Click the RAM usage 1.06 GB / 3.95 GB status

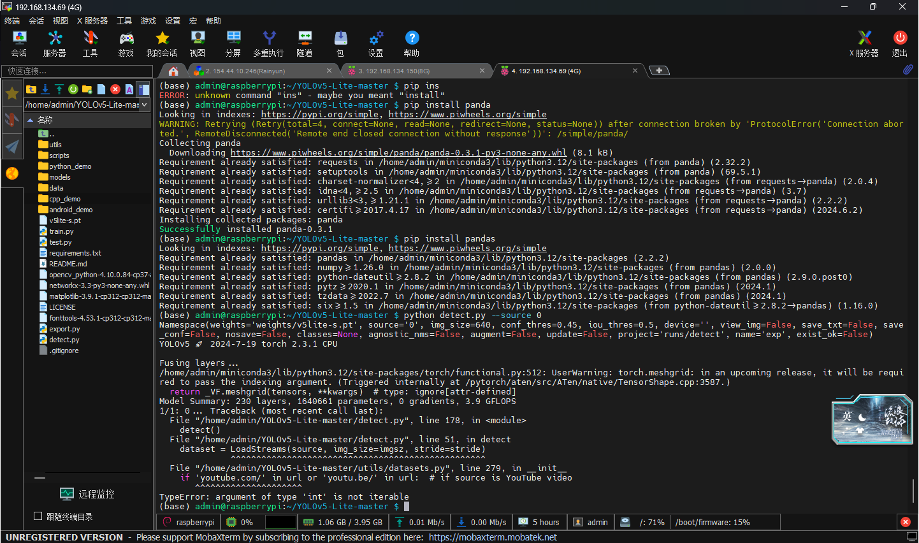343,522
